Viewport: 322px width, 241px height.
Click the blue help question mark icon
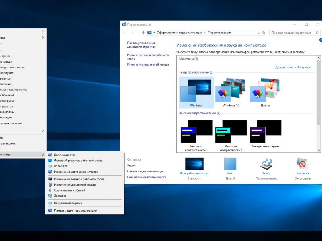(320, 40)
